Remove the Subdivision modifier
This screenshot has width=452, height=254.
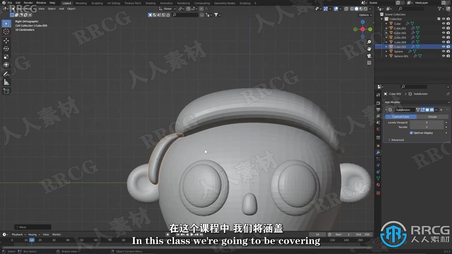click(441, 110)
